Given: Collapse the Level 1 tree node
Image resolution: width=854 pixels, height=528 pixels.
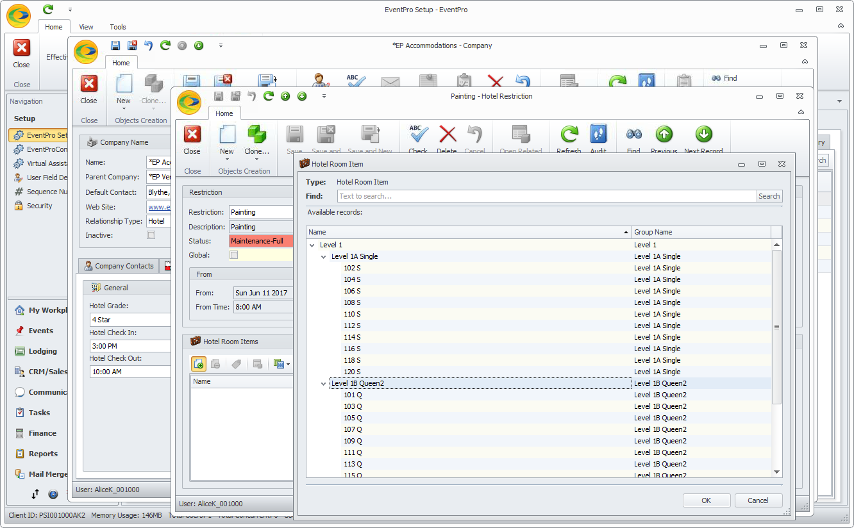Looking at the screenshot, I should tap(312, 245).
